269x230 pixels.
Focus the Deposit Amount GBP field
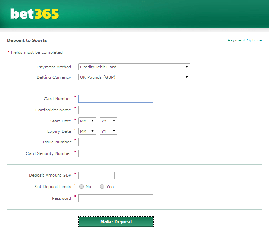click(x=96, y=176)
